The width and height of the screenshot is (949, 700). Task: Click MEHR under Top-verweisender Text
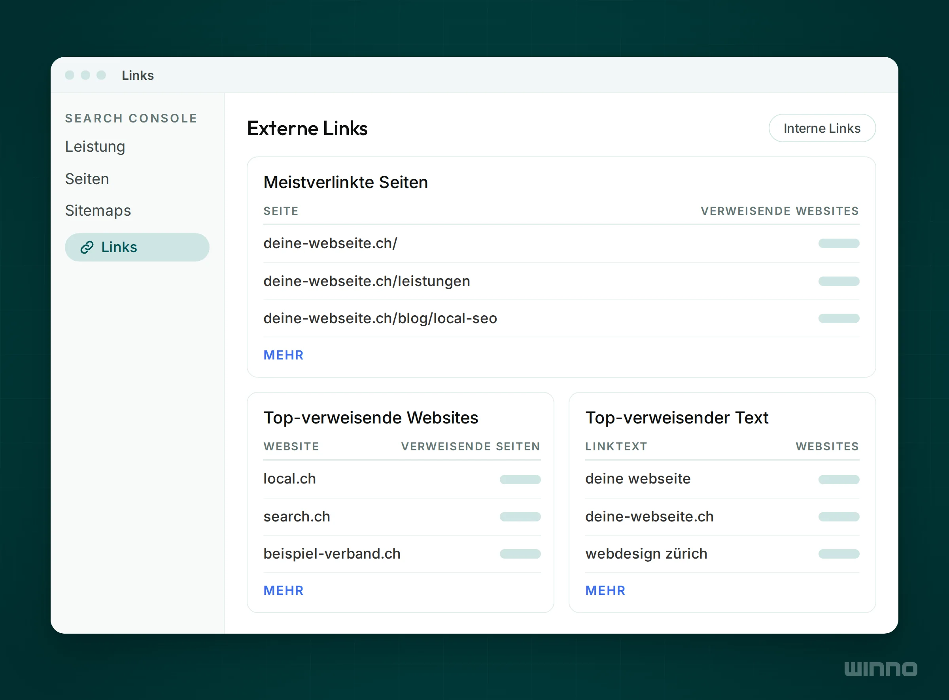605,591
